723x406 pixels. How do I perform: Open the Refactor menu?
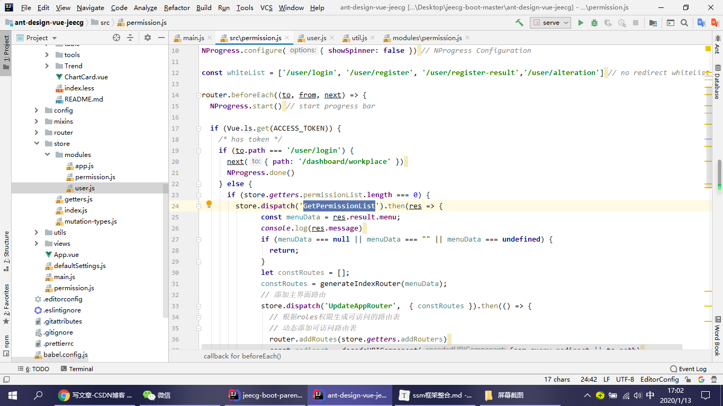177,7
